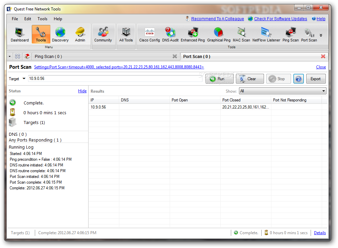Launch the Ping Scan toolbar tool
This screenshot has width=338, height=248.
pyautogui.click(x=291, y=34)
